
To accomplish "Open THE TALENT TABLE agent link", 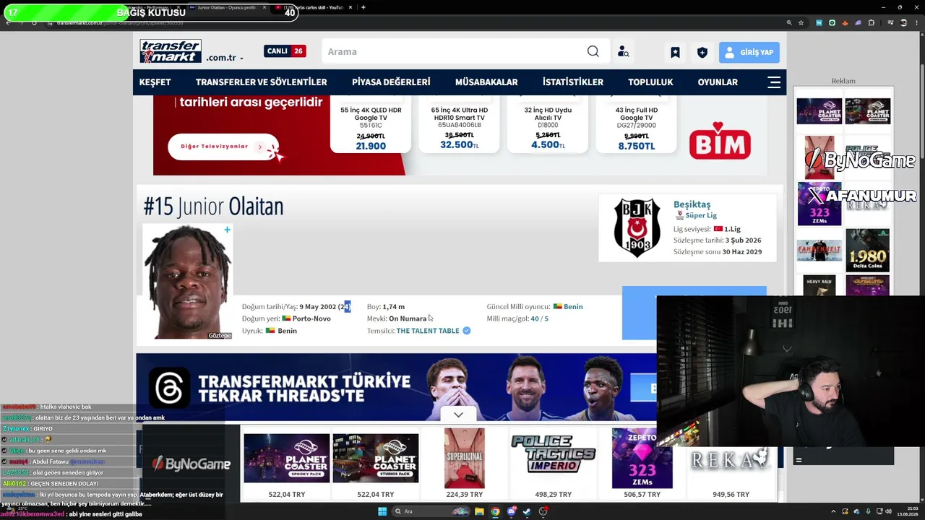I will pos(428,331).
